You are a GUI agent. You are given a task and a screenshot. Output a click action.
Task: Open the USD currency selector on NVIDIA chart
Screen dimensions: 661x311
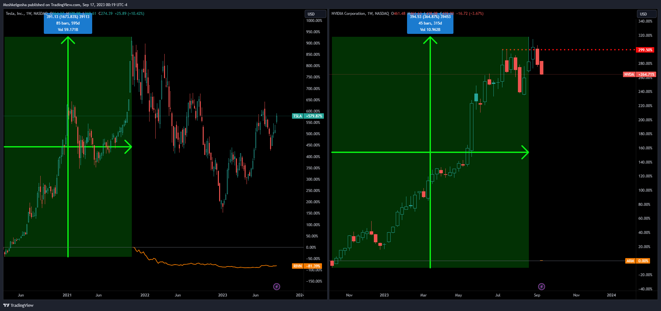coord(646,14)
